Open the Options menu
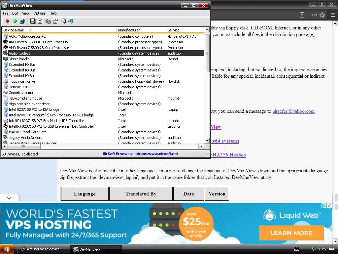This screenshot has height=254, width=338. [x=40, y=13]
